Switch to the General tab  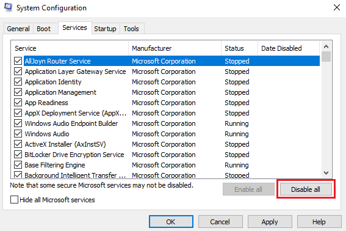(x=18, y=29)
